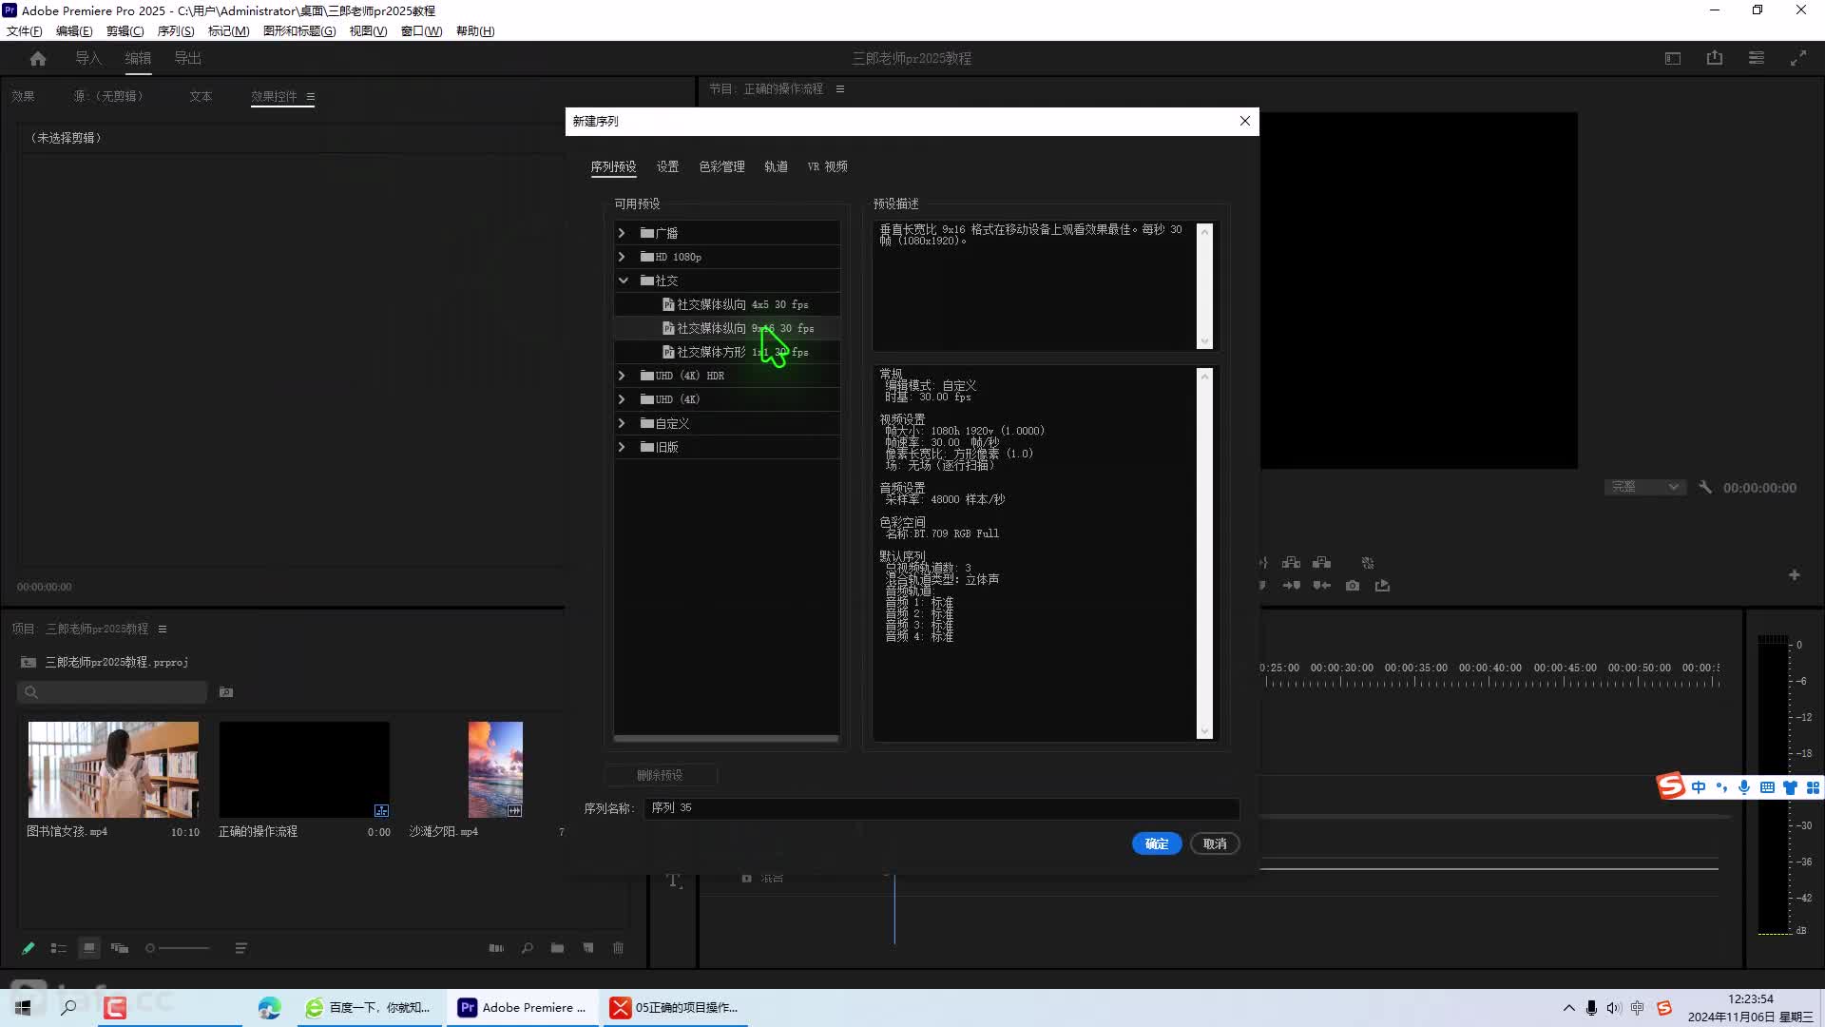Open the quick export share icon
This screenshot has height=1027, width=1825.
click(1715, 58)
